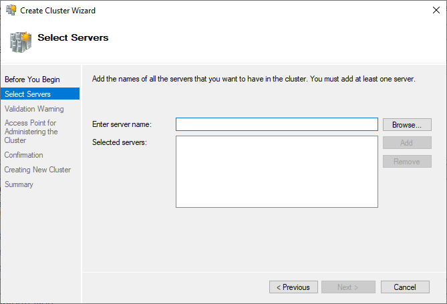Open the Summary step in sidebar
Screen dimensions: 447x304
coord(19,184)
